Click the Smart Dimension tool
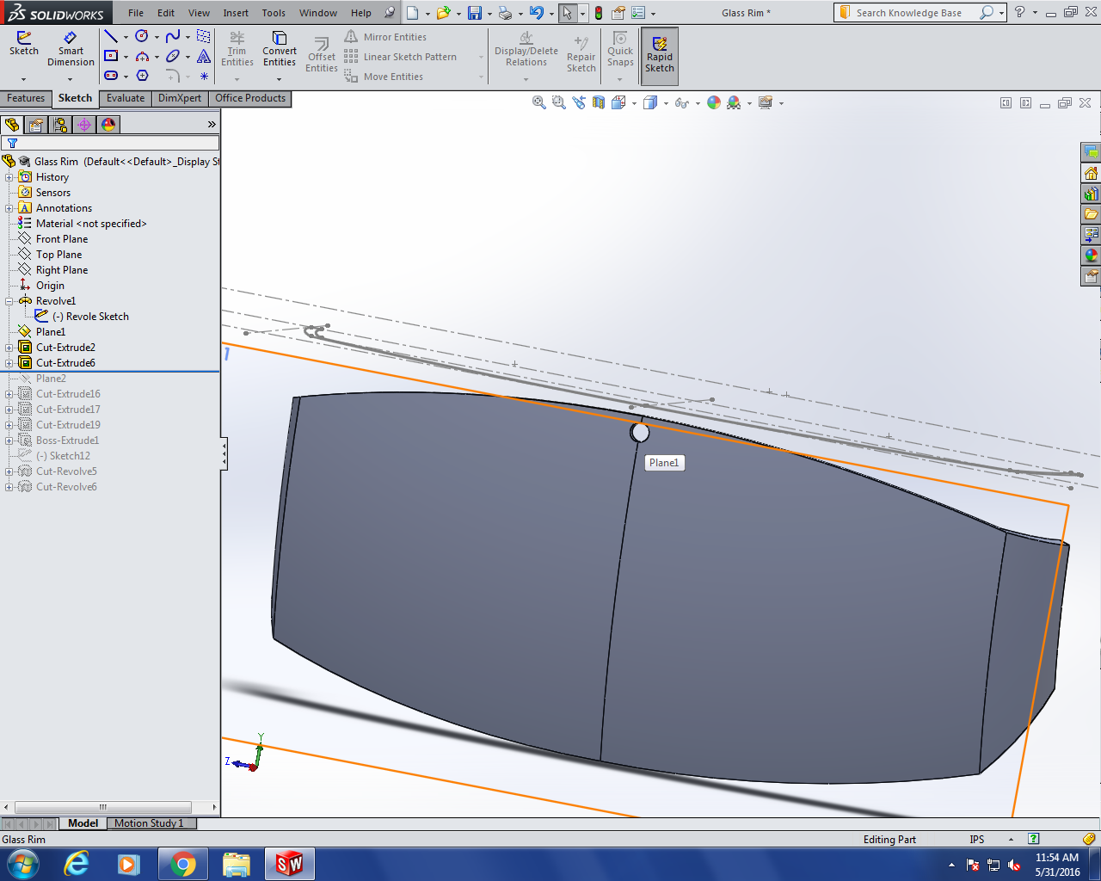Viewport: 1101px width, 881px height. pyautogui.click(x=71, y=49)
